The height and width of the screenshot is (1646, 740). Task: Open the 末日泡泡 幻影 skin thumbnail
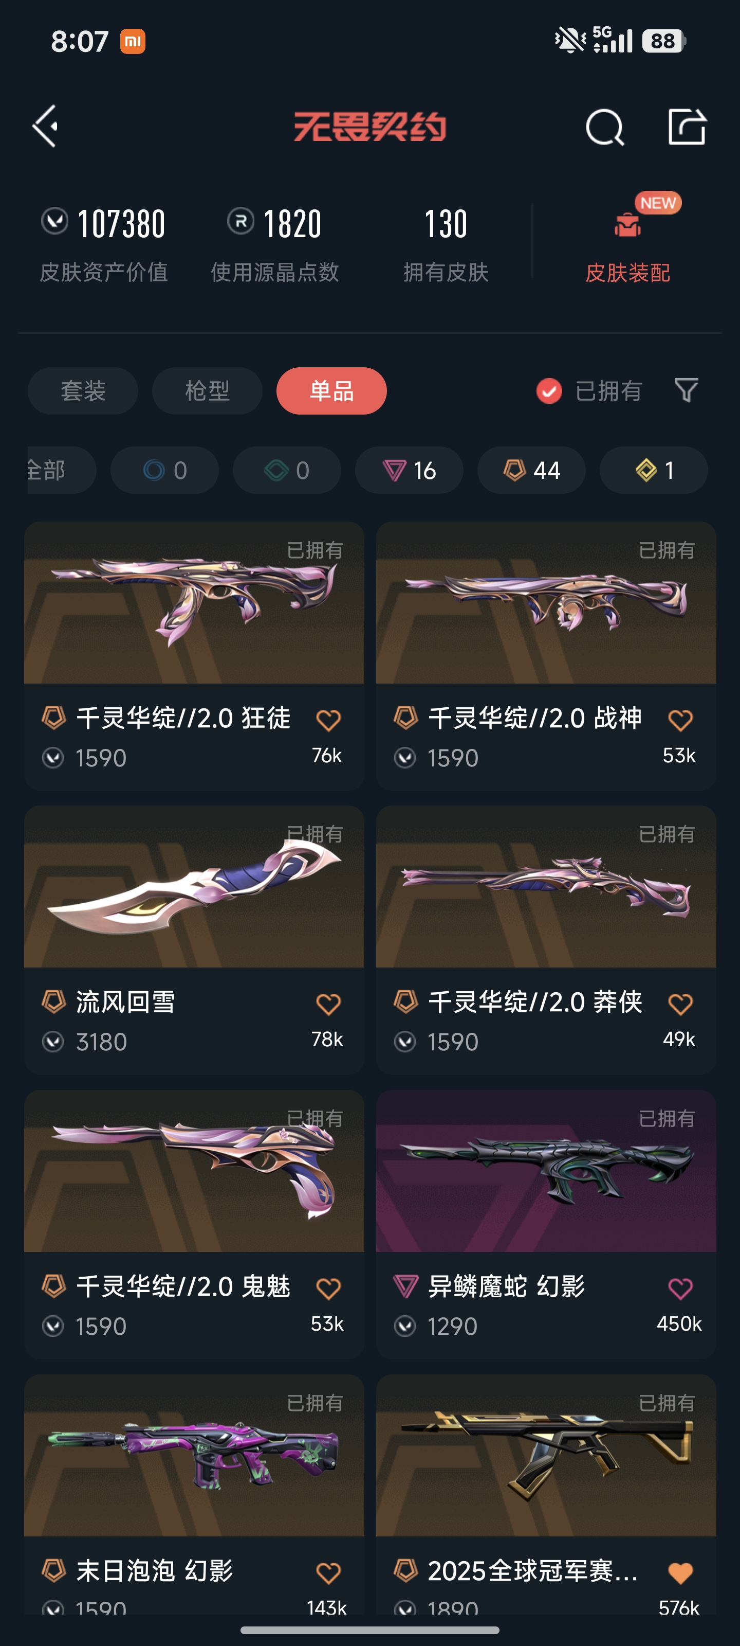(194, 1455)
